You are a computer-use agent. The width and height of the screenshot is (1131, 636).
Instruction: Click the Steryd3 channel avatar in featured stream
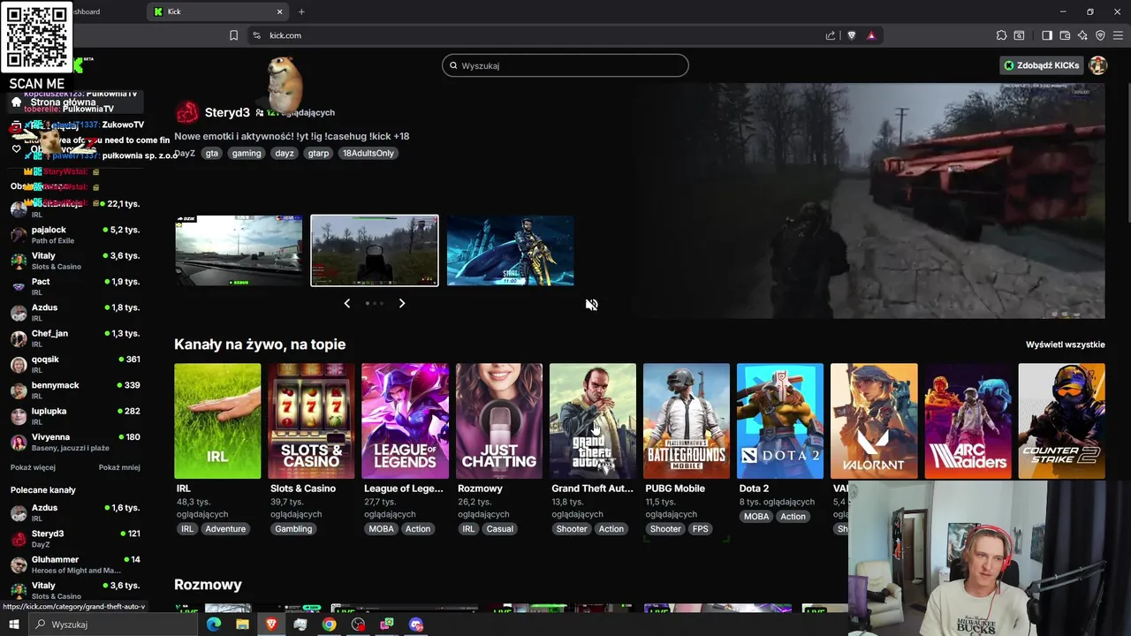[x=186, y=112]
